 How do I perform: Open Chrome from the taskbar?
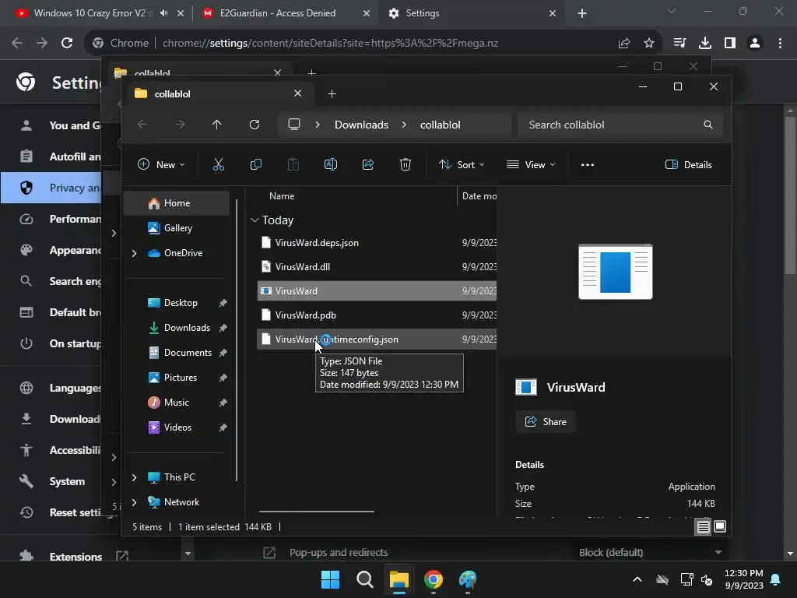[x=433, y=579]
